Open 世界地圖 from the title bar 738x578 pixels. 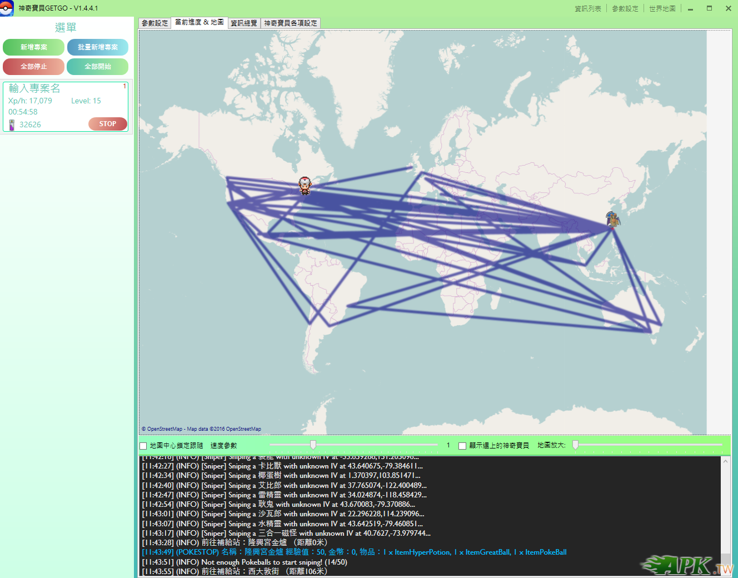(662, 8)
